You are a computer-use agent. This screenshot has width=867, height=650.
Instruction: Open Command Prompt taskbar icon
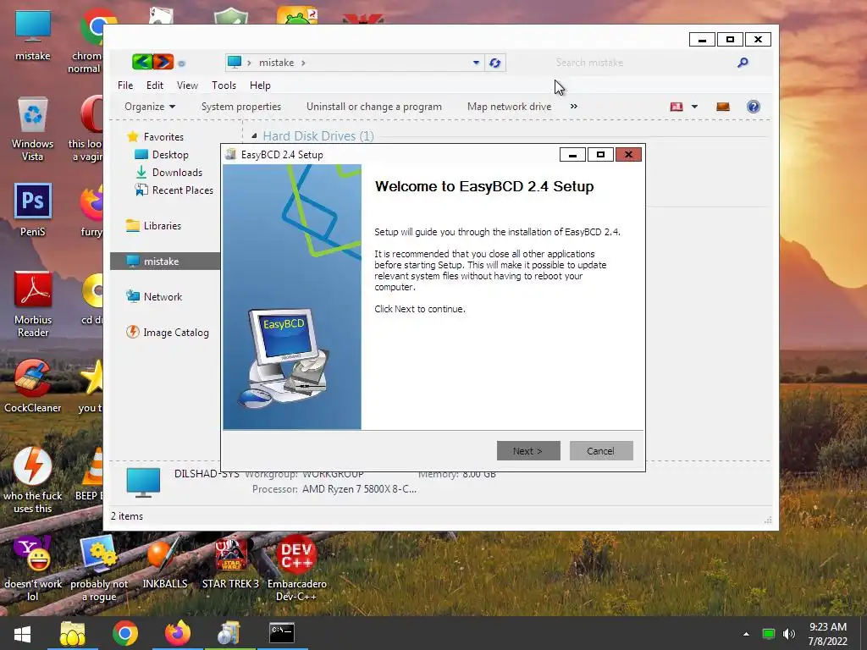tap(282, 634)
